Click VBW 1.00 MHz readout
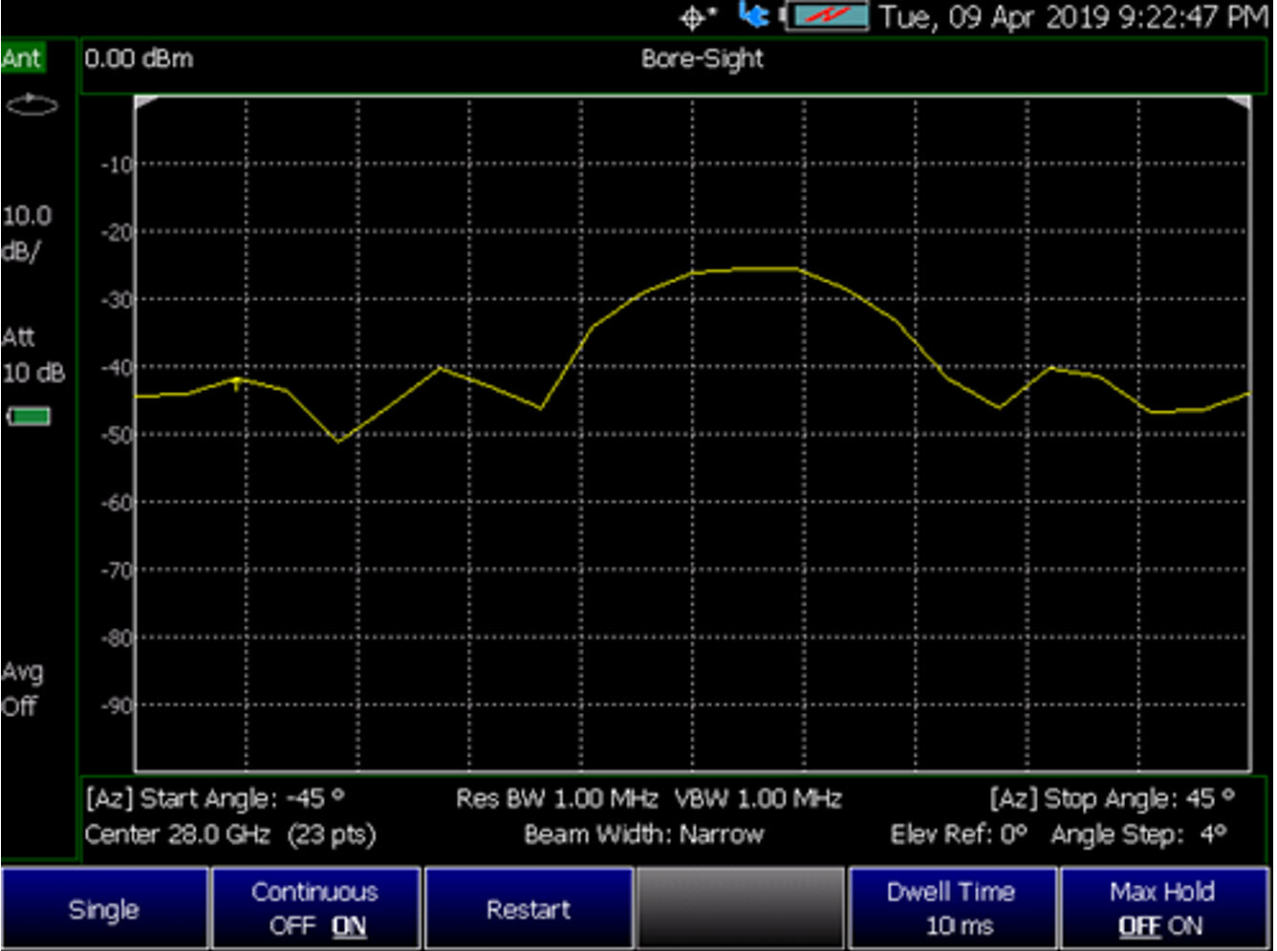This screenshot has width=1277, height=951. point(758,798)
